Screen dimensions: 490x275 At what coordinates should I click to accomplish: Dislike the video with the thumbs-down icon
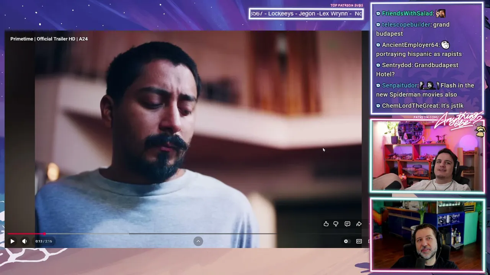click(x=336, y=224)
